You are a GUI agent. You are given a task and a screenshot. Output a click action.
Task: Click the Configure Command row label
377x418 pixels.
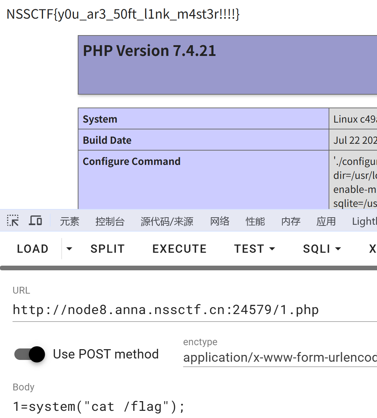132,161
